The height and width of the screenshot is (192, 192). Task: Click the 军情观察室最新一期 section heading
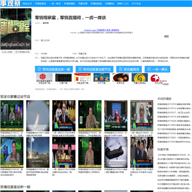click(x=15, y=187)
